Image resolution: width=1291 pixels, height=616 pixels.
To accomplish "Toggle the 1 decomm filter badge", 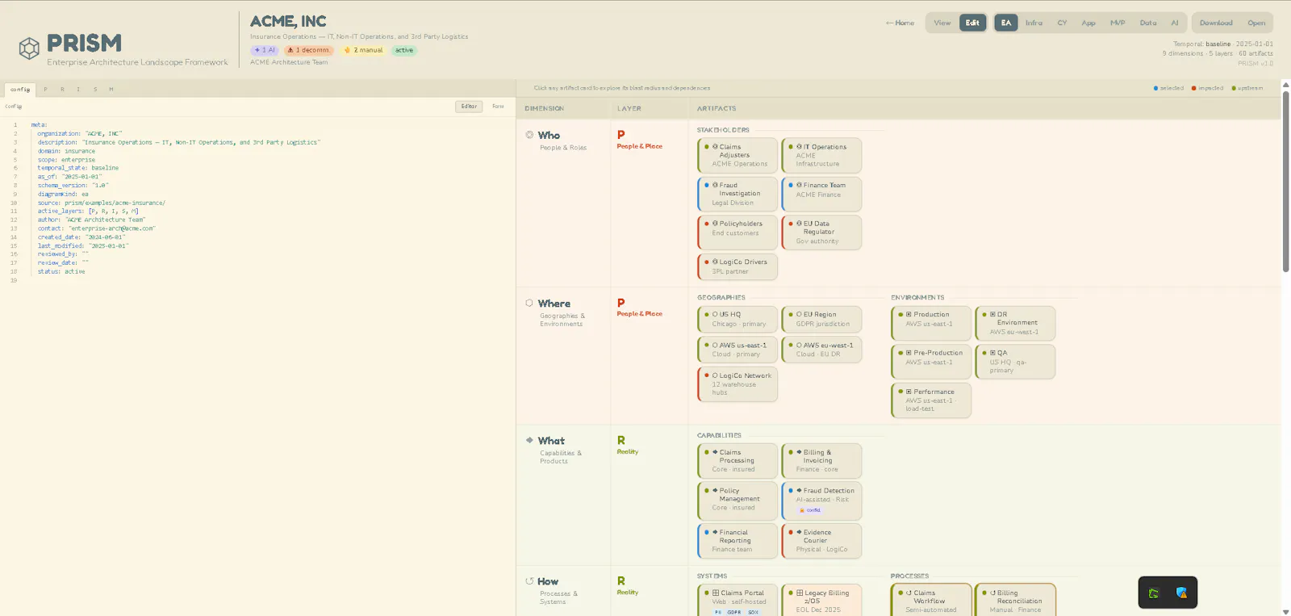I will tap(308, 50).
